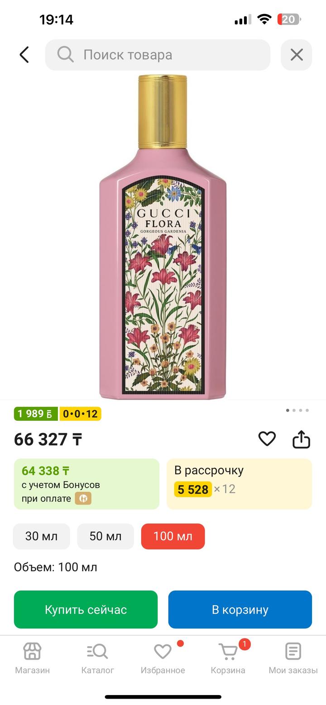Tap the image page indicator dots

[297, 410]
